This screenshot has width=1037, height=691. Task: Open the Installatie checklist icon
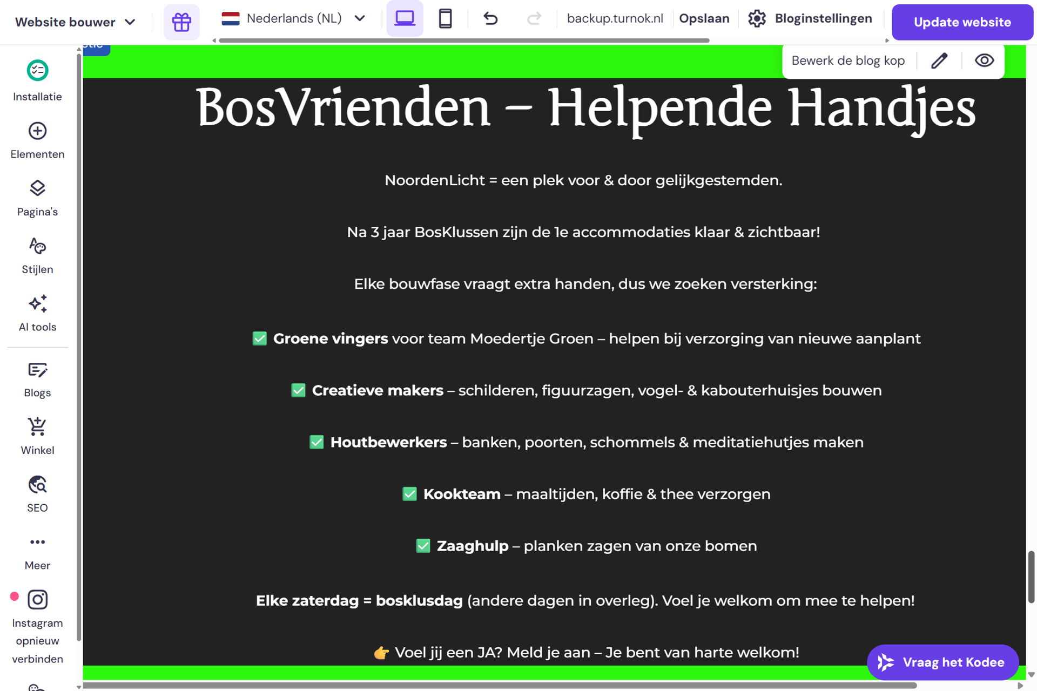(x=37, y=71)
